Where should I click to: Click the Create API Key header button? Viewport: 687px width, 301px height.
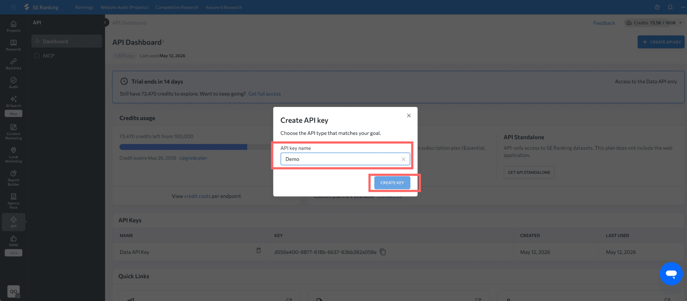pos(661,42)
